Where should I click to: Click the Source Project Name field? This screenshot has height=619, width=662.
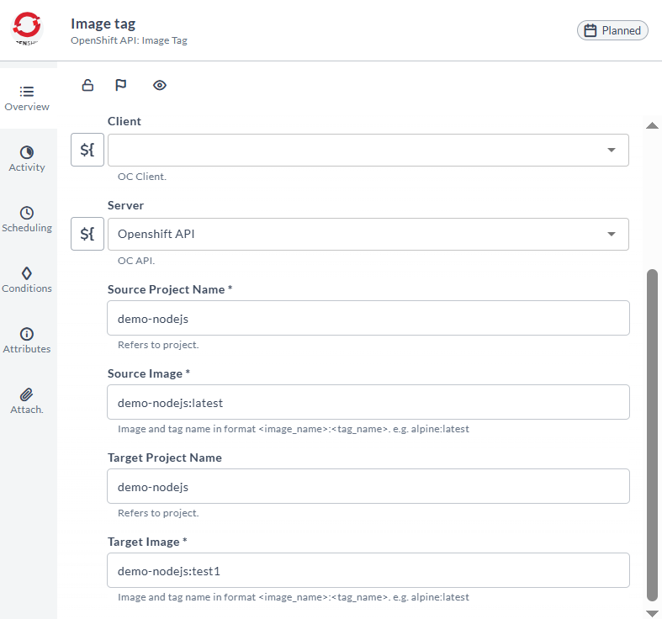coord(368,318)
